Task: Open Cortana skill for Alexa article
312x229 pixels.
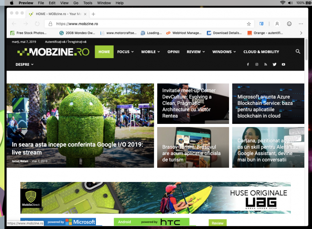Action: click(x=268, y=147)
